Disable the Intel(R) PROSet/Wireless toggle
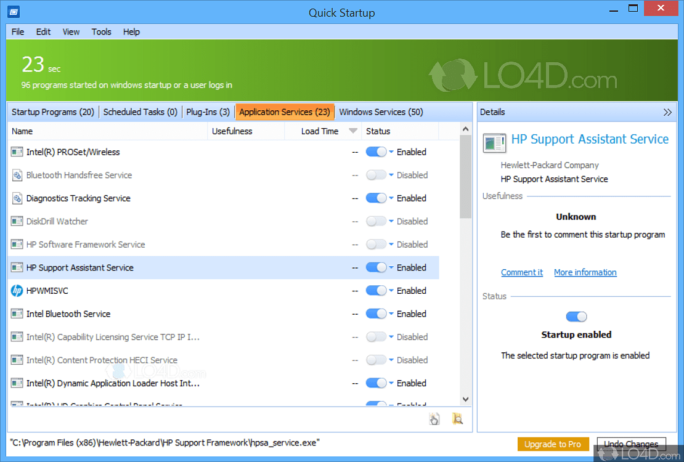The width and height of the screenshot is (684, 462). tap(376, 152)
